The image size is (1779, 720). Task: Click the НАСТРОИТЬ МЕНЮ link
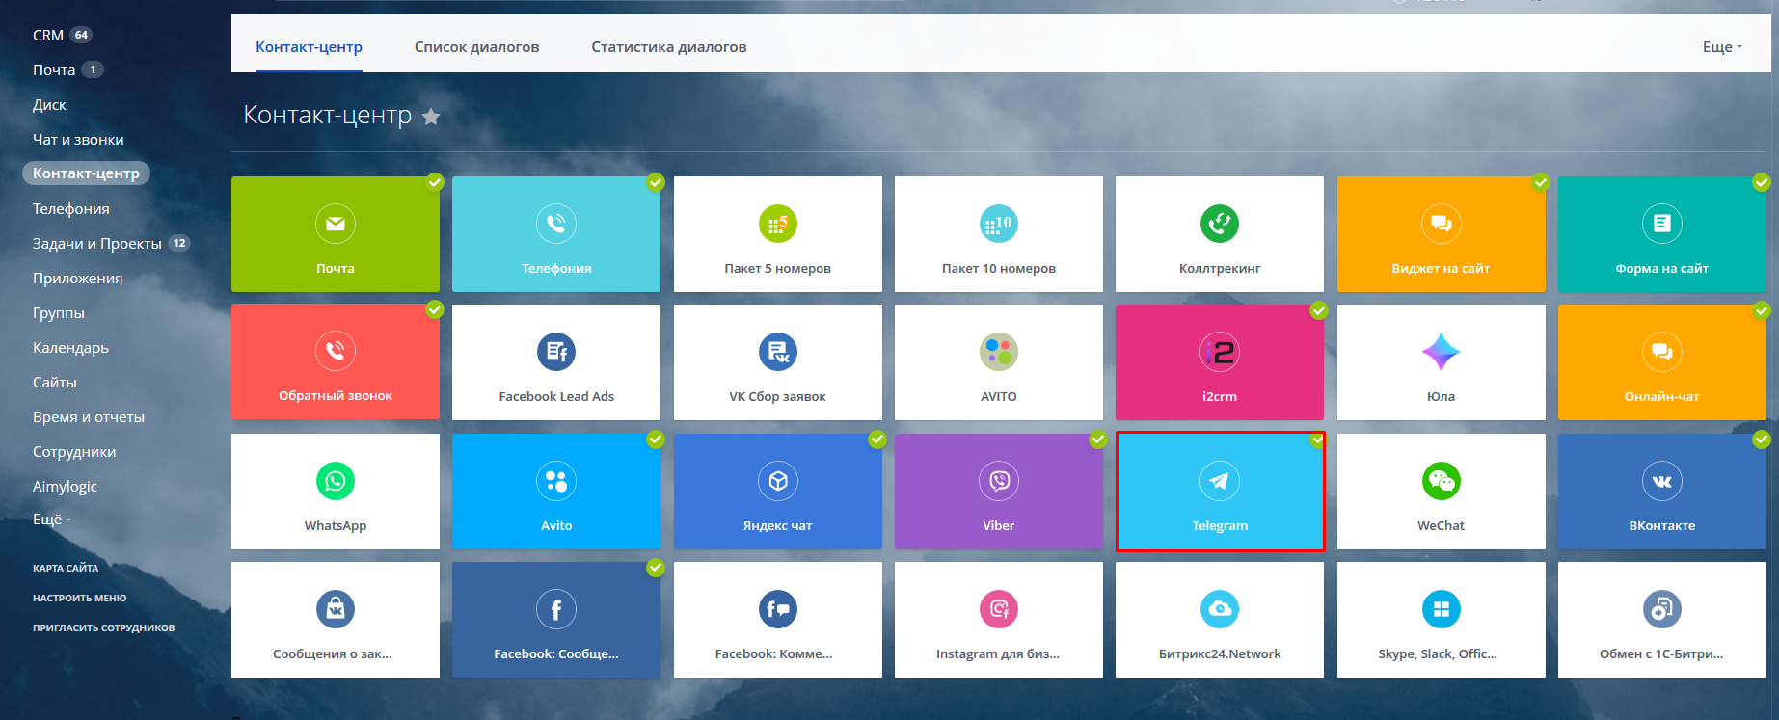coord(79,599)
